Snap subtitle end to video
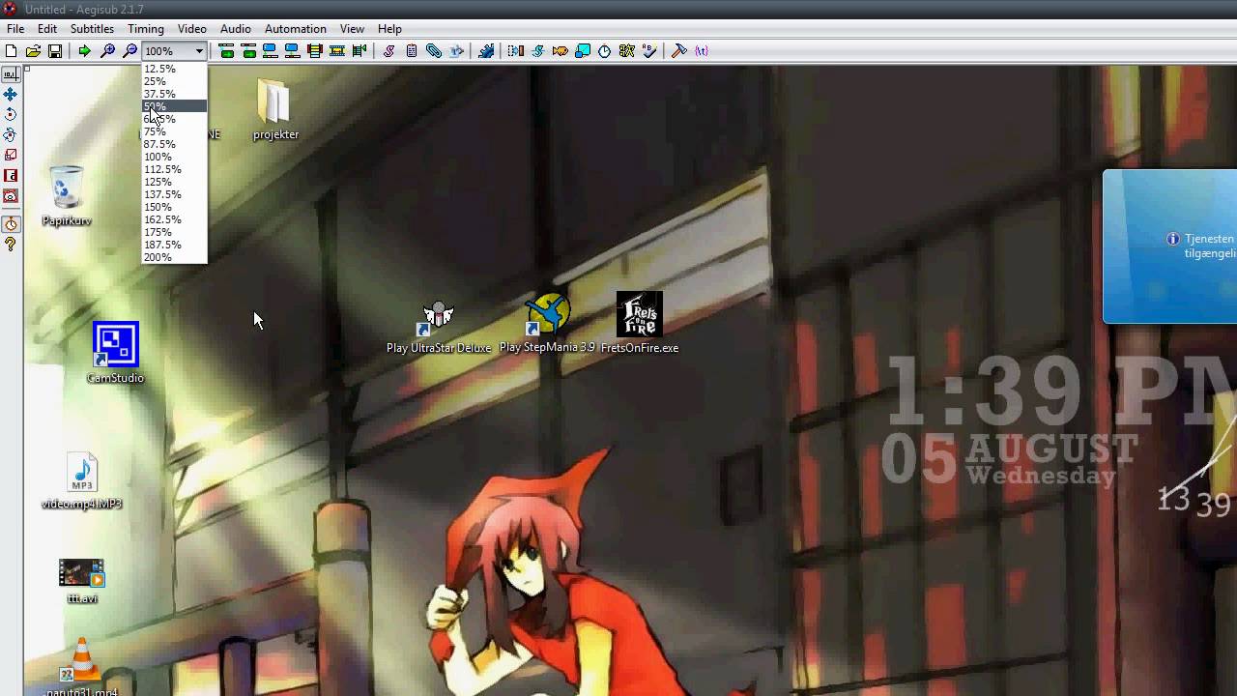1237x696 pixels. (x=293, y=51)
